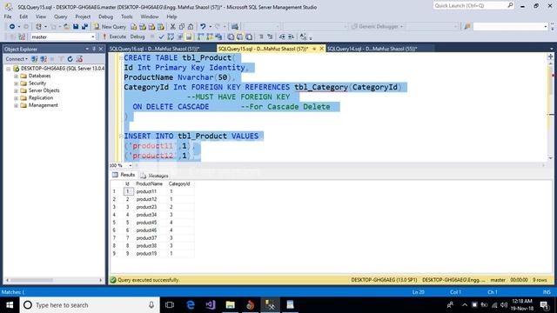This screenshot has height=313, width=557.
Task: Collapse the CREATE TABLE code block
Action: coord(121,58)
